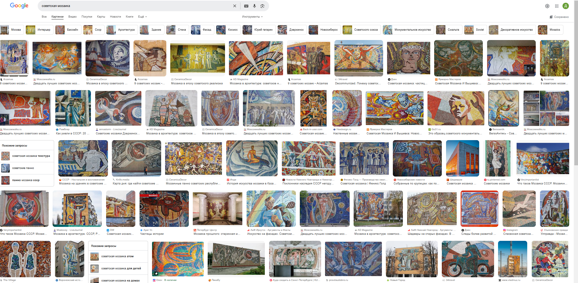Open the Покупки tab
The height and width of the screenshot is (283, 578).
87,17
